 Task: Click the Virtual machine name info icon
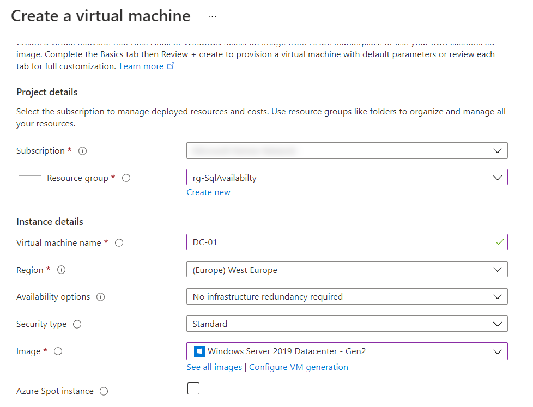(119, 243)
